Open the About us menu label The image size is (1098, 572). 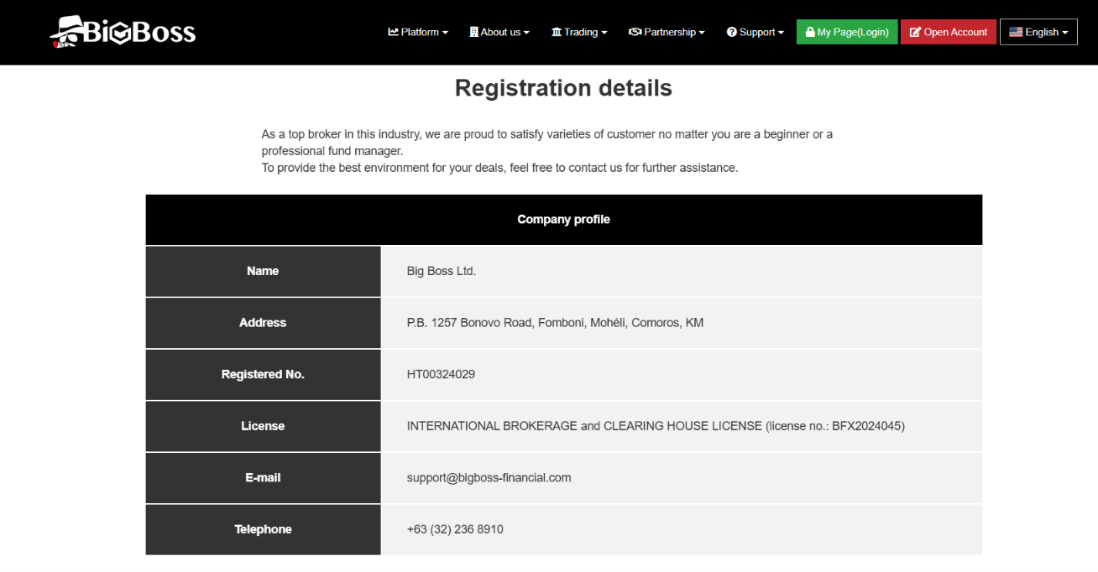click(500, 32)
